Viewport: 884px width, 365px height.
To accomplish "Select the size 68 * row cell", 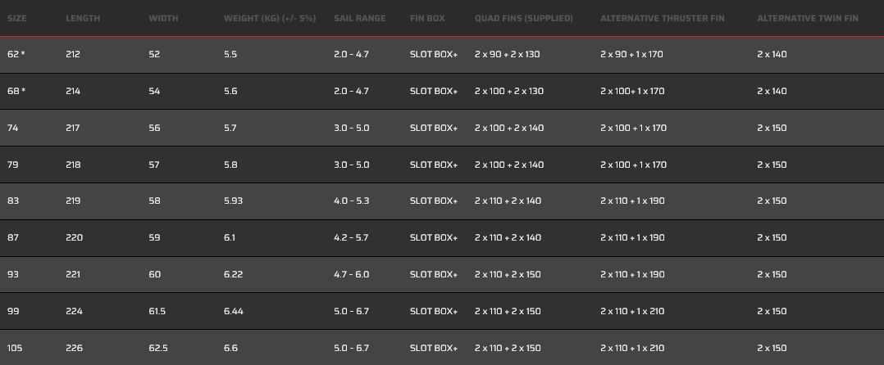I will pyautogui.click(x=16, y=91).
